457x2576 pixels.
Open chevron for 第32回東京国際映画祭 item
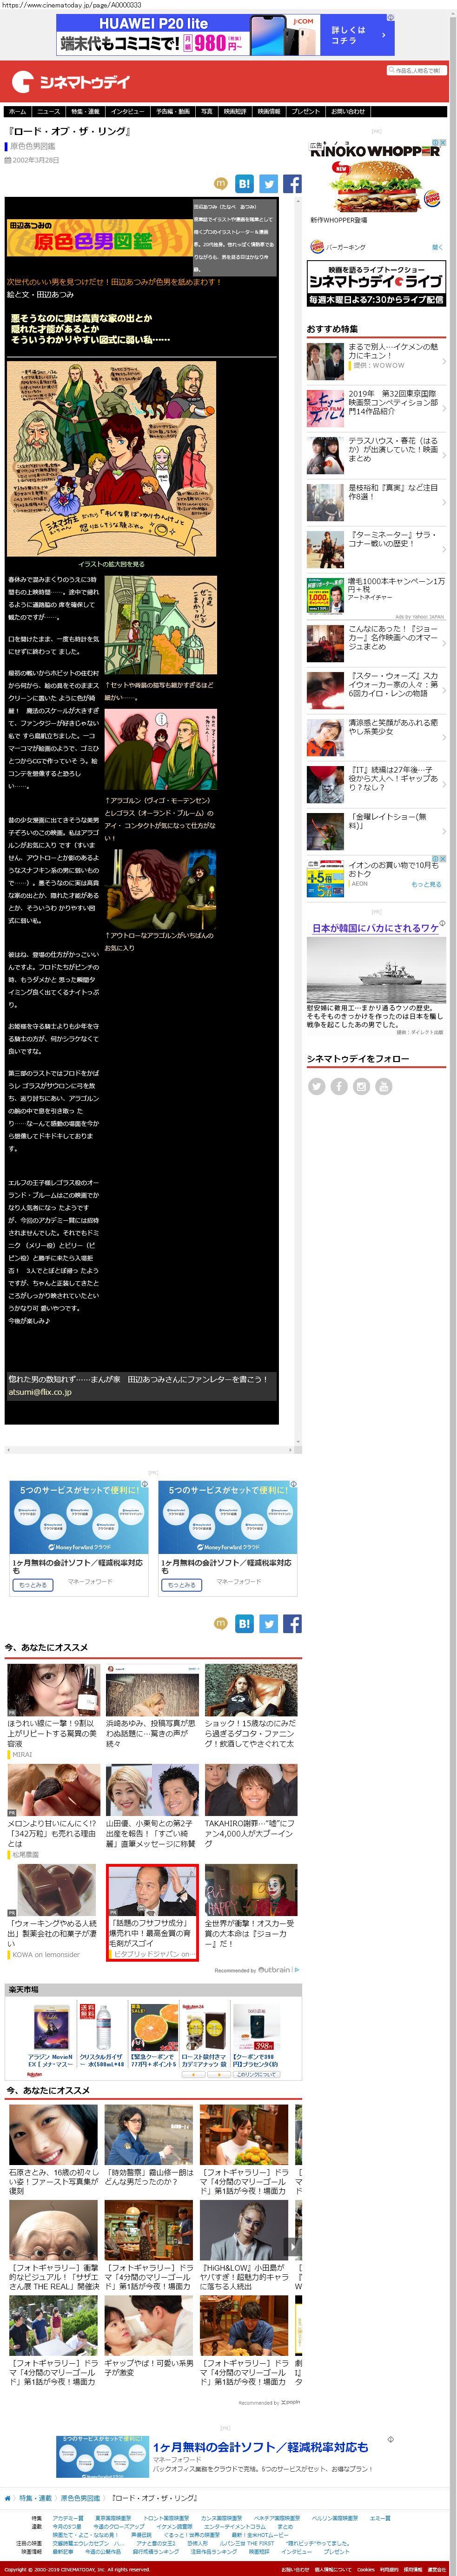(x=443, y=407)
